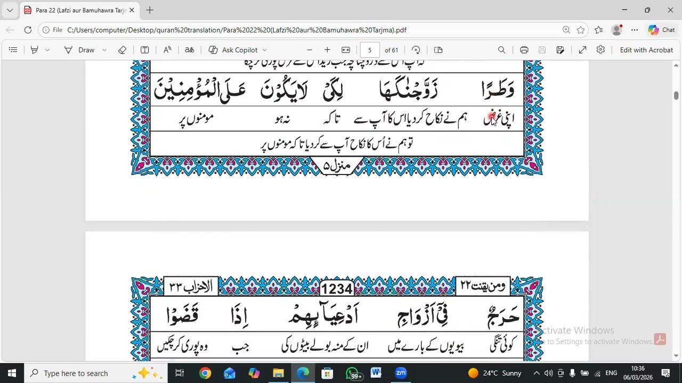Click the Ask Copilot button
Image resolution: width=682 pixels, height=383 pixels.
point(233,50)
